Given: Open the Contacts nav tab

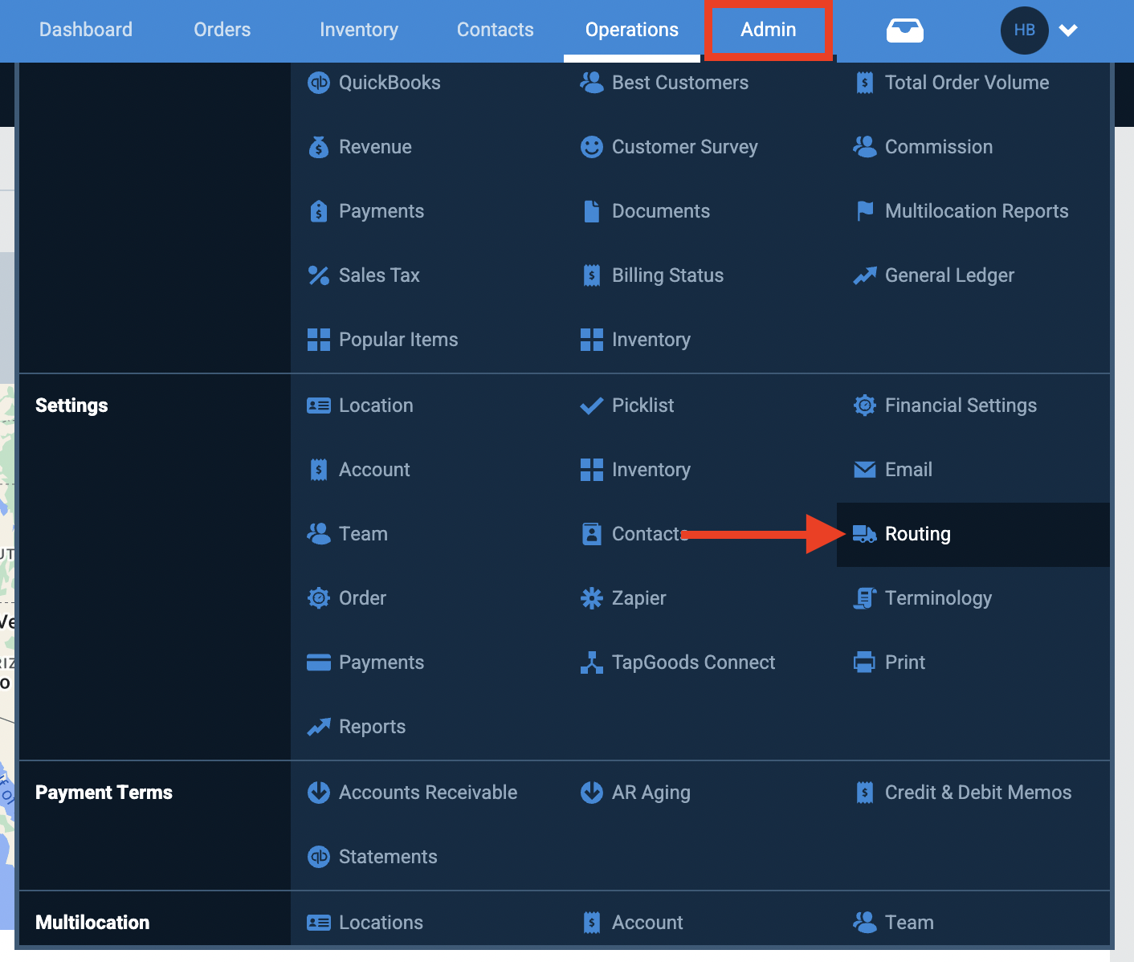Looking at the screenshot, I should point(496,30).
